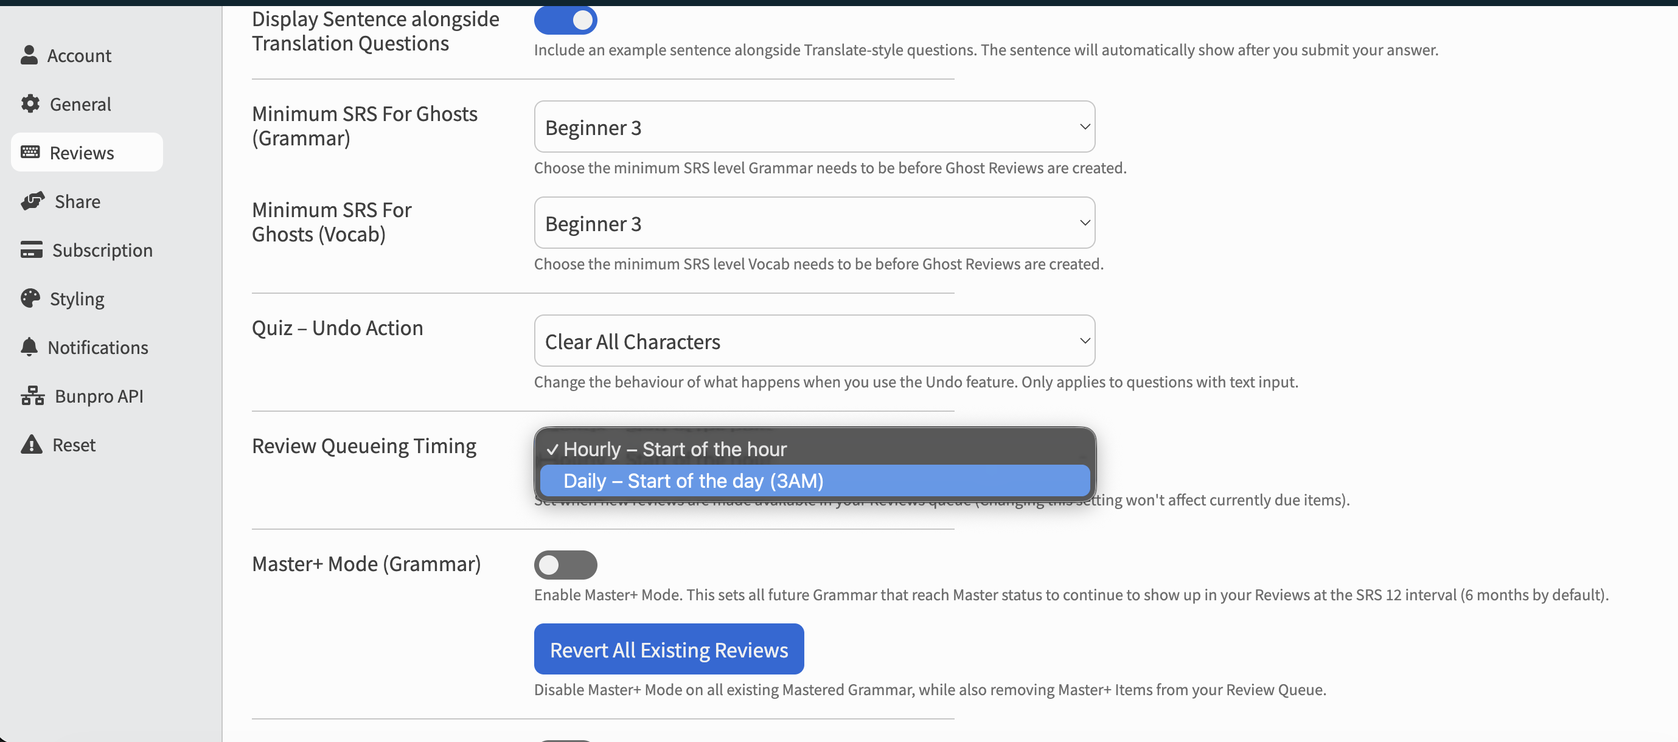The height and width of the screenshot is (742, 1678).
Task: Click the Account person icon
Action: [x=29, y=55]
